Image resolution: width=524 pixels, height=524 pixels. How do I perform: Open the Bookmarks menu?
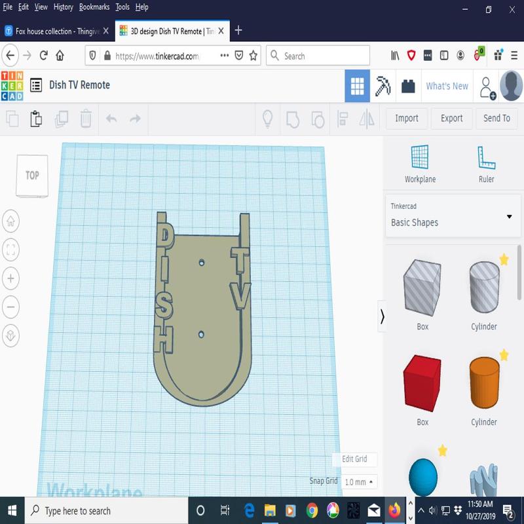(x=94, y=7)
